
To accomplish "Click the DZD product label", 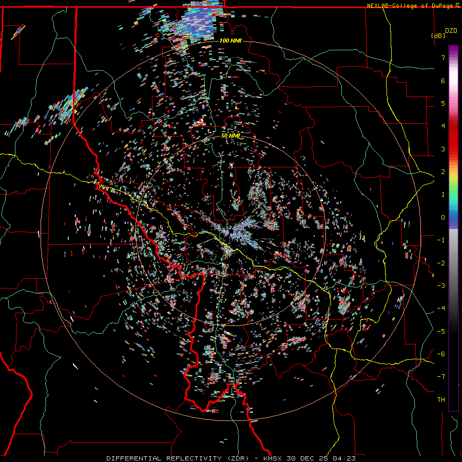I will click(451, 31).
